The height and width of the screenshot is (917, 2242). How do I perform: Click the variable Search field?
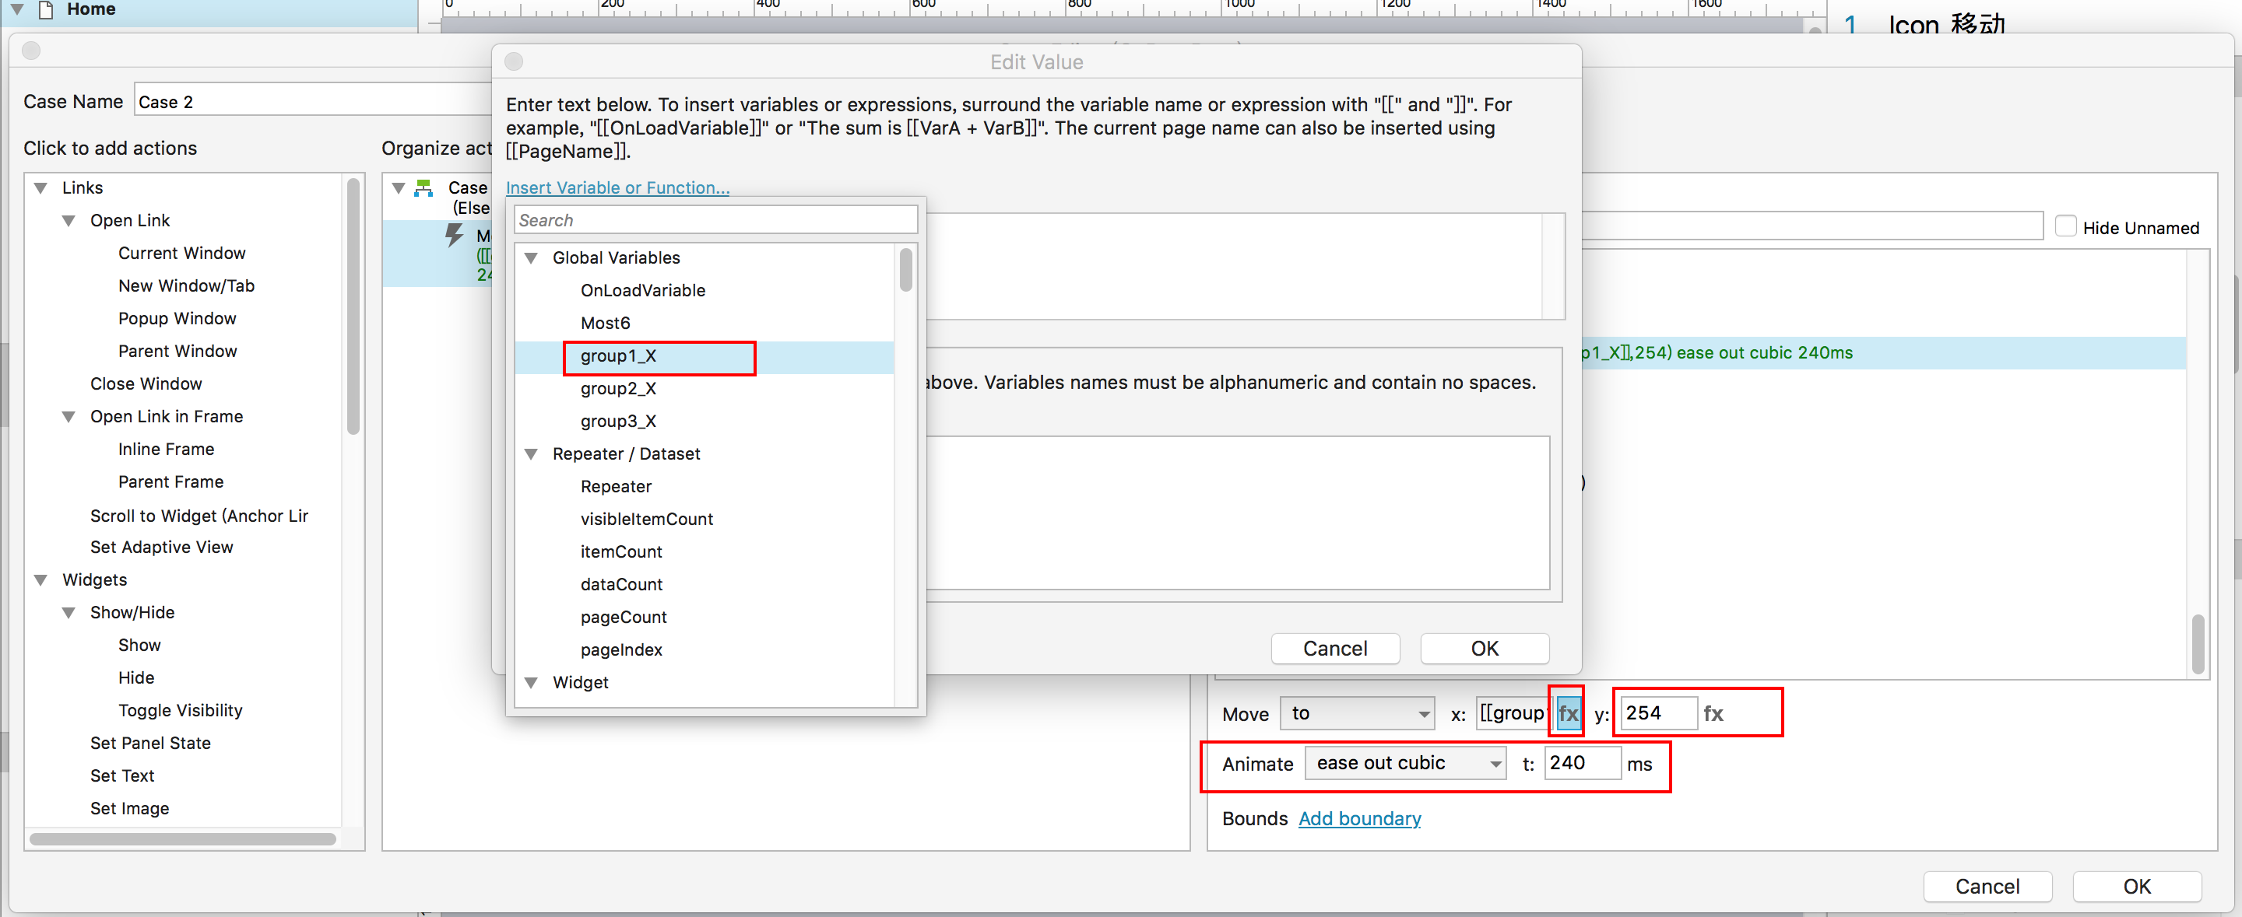pos(715,220)
